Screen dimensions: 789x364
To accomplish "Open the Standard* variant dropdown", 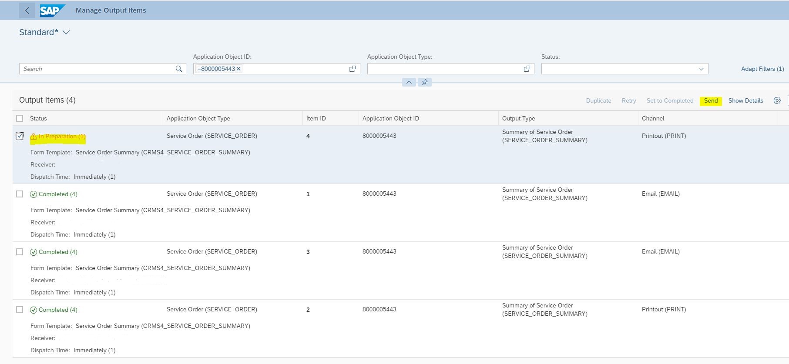I will pos(66,33).
